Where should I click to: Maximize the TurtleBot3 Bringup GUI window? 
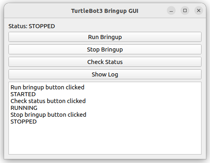pyautogui.click(x=185, y=10)
